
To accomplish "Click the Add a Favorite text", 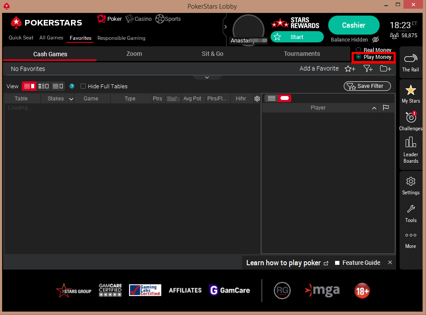I will pyautogui.click(x=319, y=68).
